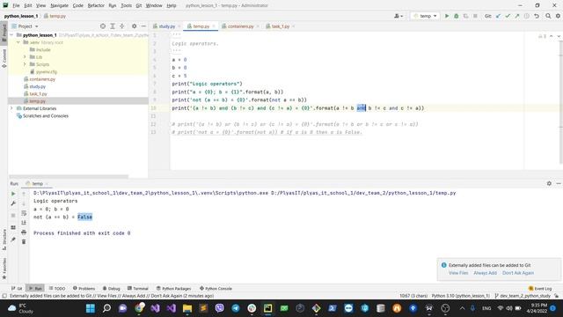Rerun temp in Run panel
Viewport: 563px width, 317px height.
13,194
